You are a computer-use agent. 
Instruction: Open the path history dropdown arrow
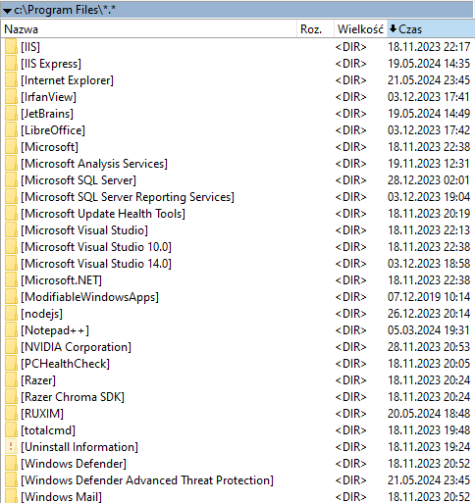7,11
